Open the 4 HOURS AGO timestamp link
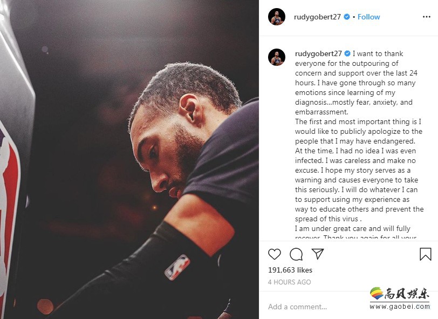The image size is (438, 319). 289,282
